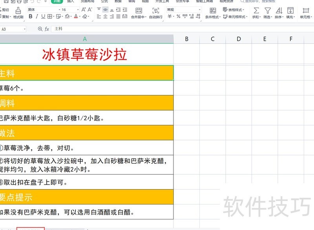Switch to the 插入 (Insert) tab
The image size is (314, 230).
[x=70, y=1]
